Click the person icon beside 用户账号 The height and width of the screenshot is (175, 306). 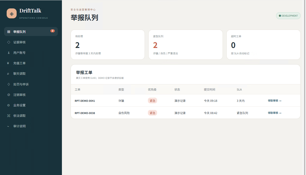(9, 53)
